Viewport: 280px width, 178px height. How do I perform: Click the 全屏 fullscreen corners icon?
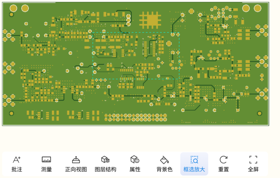pos(253,160)
